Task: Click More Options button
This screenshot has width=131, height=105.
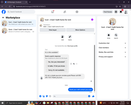Action: coord(80,30)
